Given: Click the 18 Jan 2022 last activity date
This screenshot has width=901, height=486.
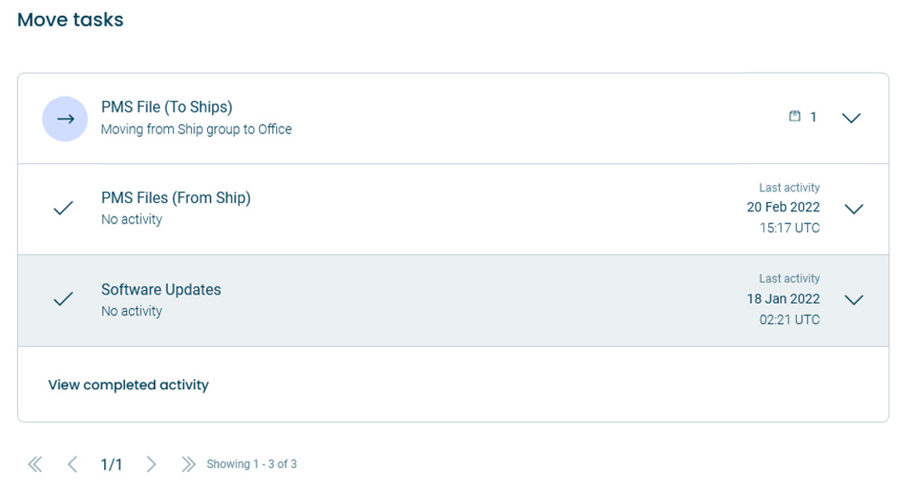Looking at the screenshot, I should [783, 299].
